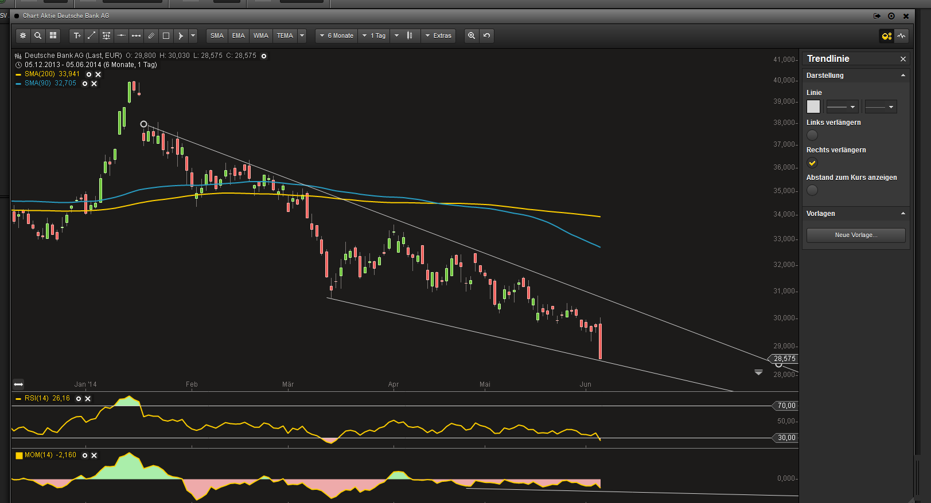Image resolution: width=931 pixels, height=503 pixels.
Task: Add TEMA indicator
Action: tap(285, 36)
